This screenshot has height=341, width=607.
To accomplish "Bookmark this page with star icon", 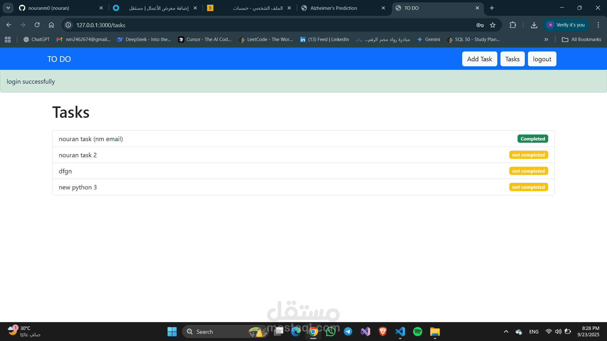I will (493, 25).
